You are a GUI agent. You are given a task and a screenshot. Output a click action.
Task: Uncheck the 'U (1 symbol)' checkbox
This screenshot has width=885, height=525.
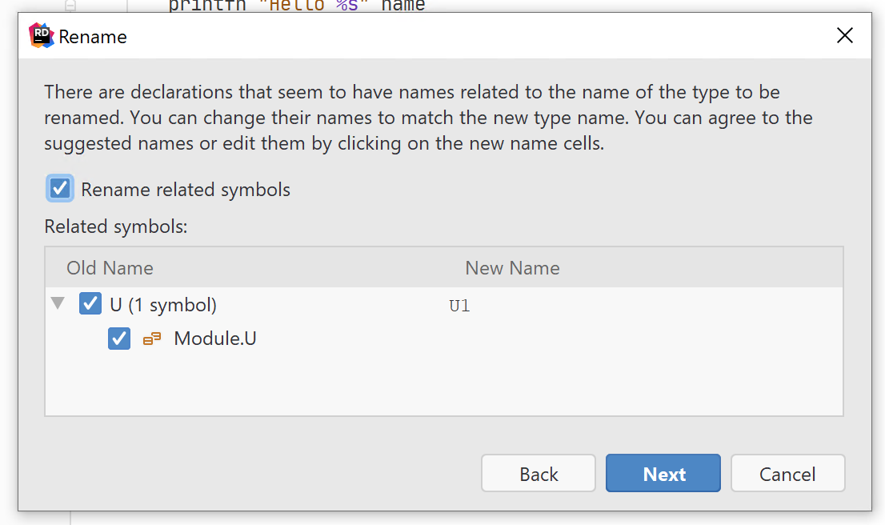click(x=90, y=303)
